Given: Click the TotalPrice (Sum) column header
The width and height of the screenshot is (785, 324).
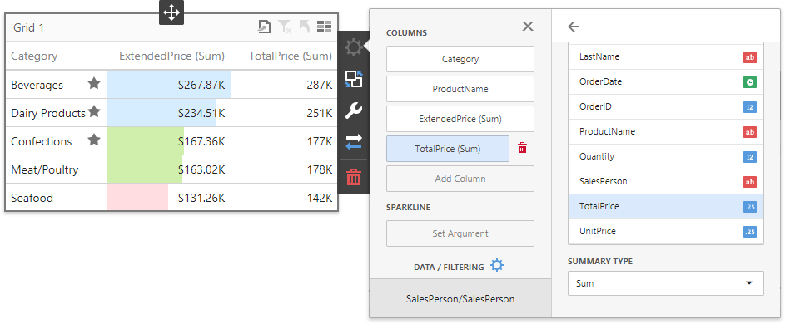Looking at the screenshot, I should (x=285, y=56).
